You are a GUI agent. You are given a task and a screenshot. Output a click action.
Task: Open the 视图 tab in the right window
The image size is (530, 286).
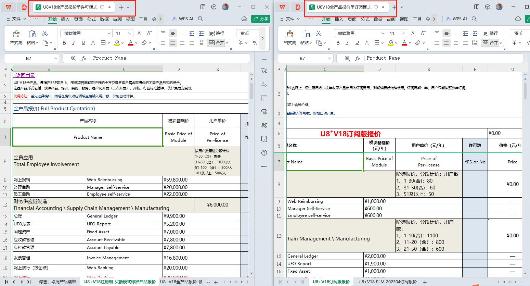pyautogui.click(x=404, y=19)
